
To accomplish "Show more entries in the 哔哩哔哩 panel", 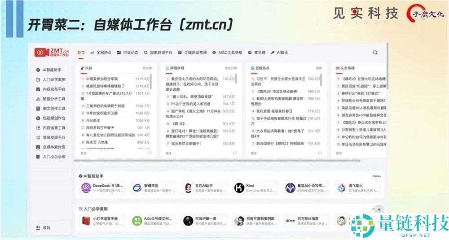I will pyautogui.click(x=169, y=153).
